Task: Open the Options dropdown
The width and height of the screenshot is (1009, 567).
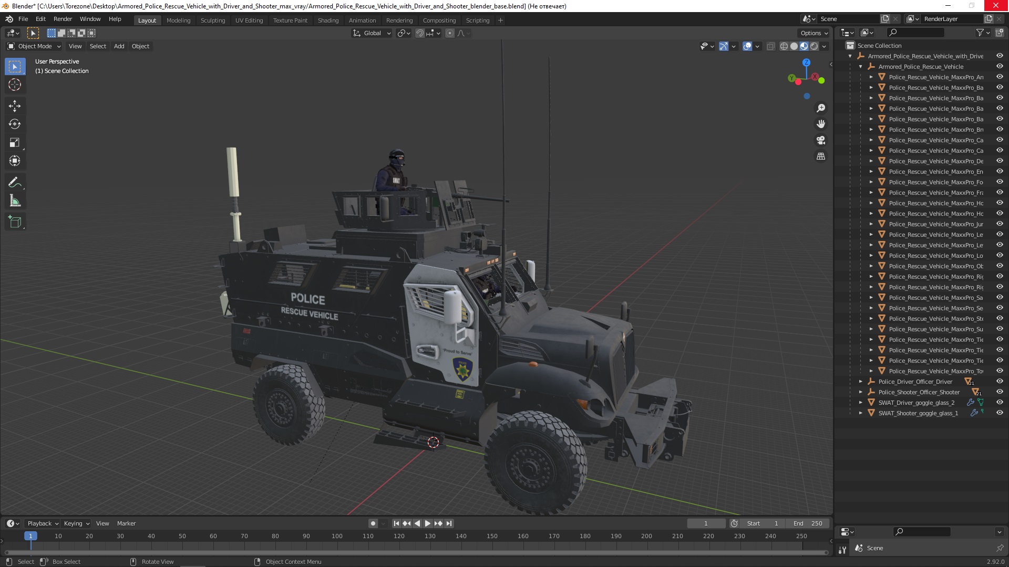Action: click(x=814, y=33)
